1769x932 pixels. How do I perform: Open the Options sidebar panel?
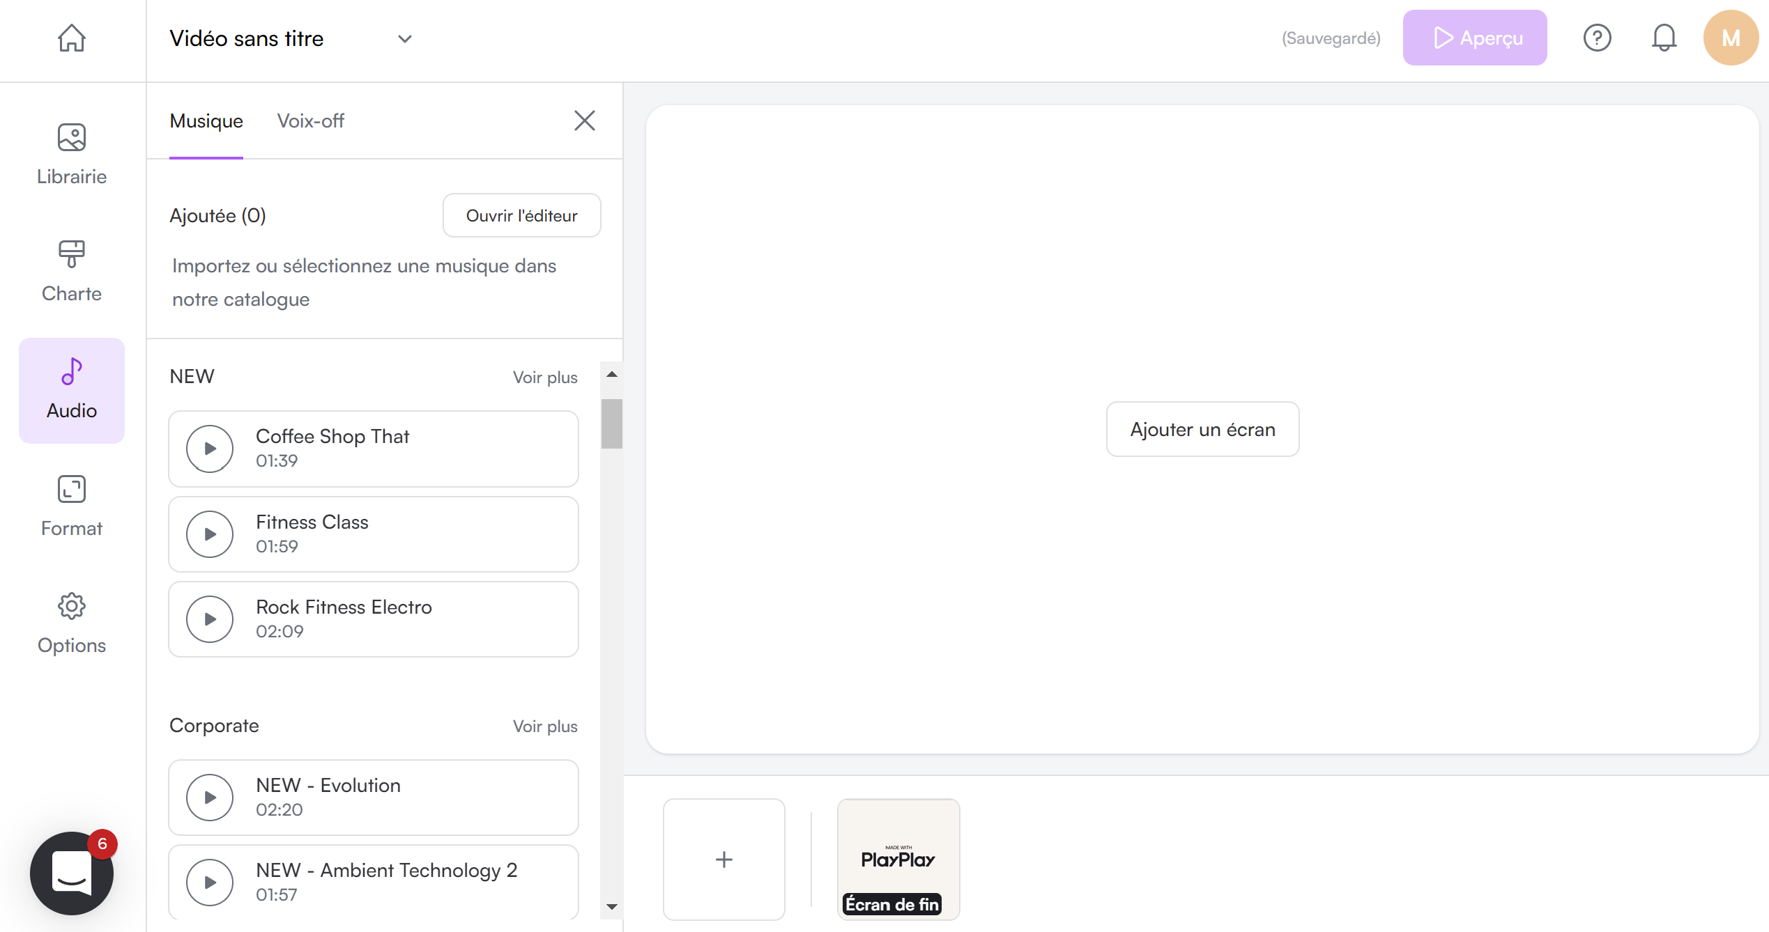(x=71, y=622)
